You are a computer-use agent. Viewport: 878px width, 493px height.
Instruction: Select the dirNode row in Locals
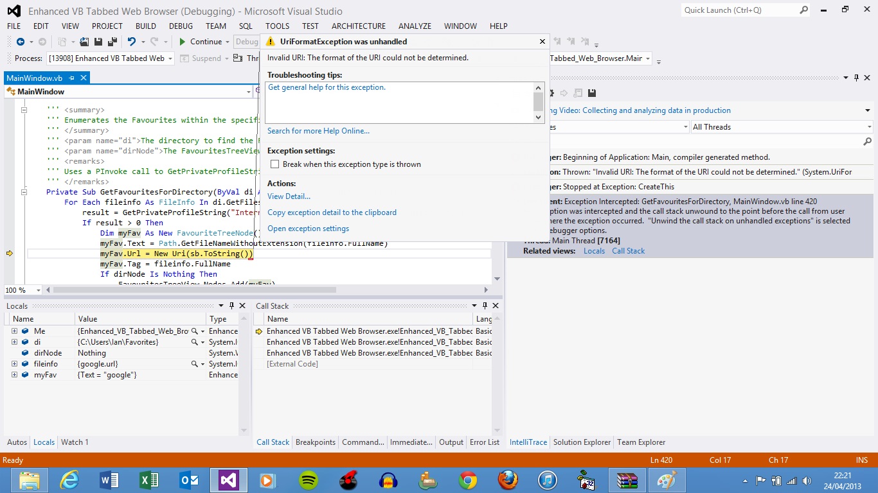[x=122, y=353]
